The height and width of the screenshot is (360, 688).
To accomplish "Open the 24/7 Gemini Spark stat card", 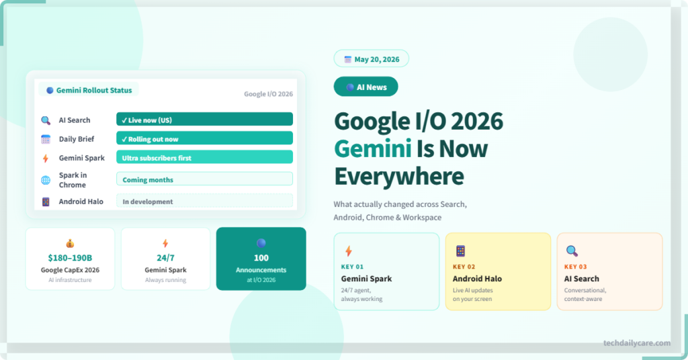I will (165, 259).
